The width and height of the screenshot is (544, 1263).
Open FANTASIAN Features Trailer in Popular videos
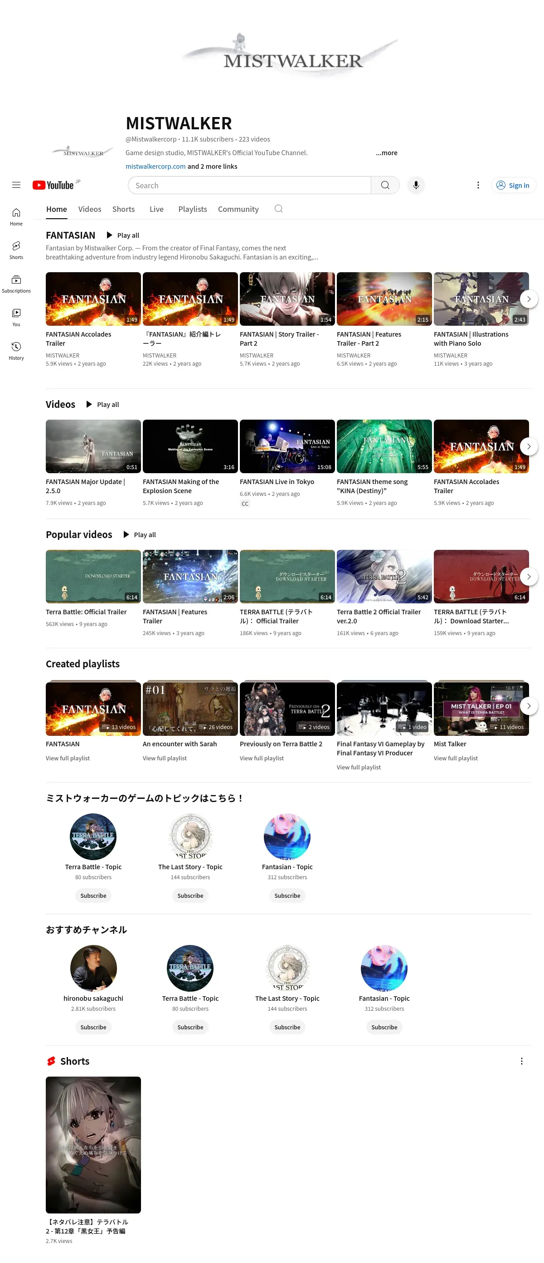click(190, 577)
